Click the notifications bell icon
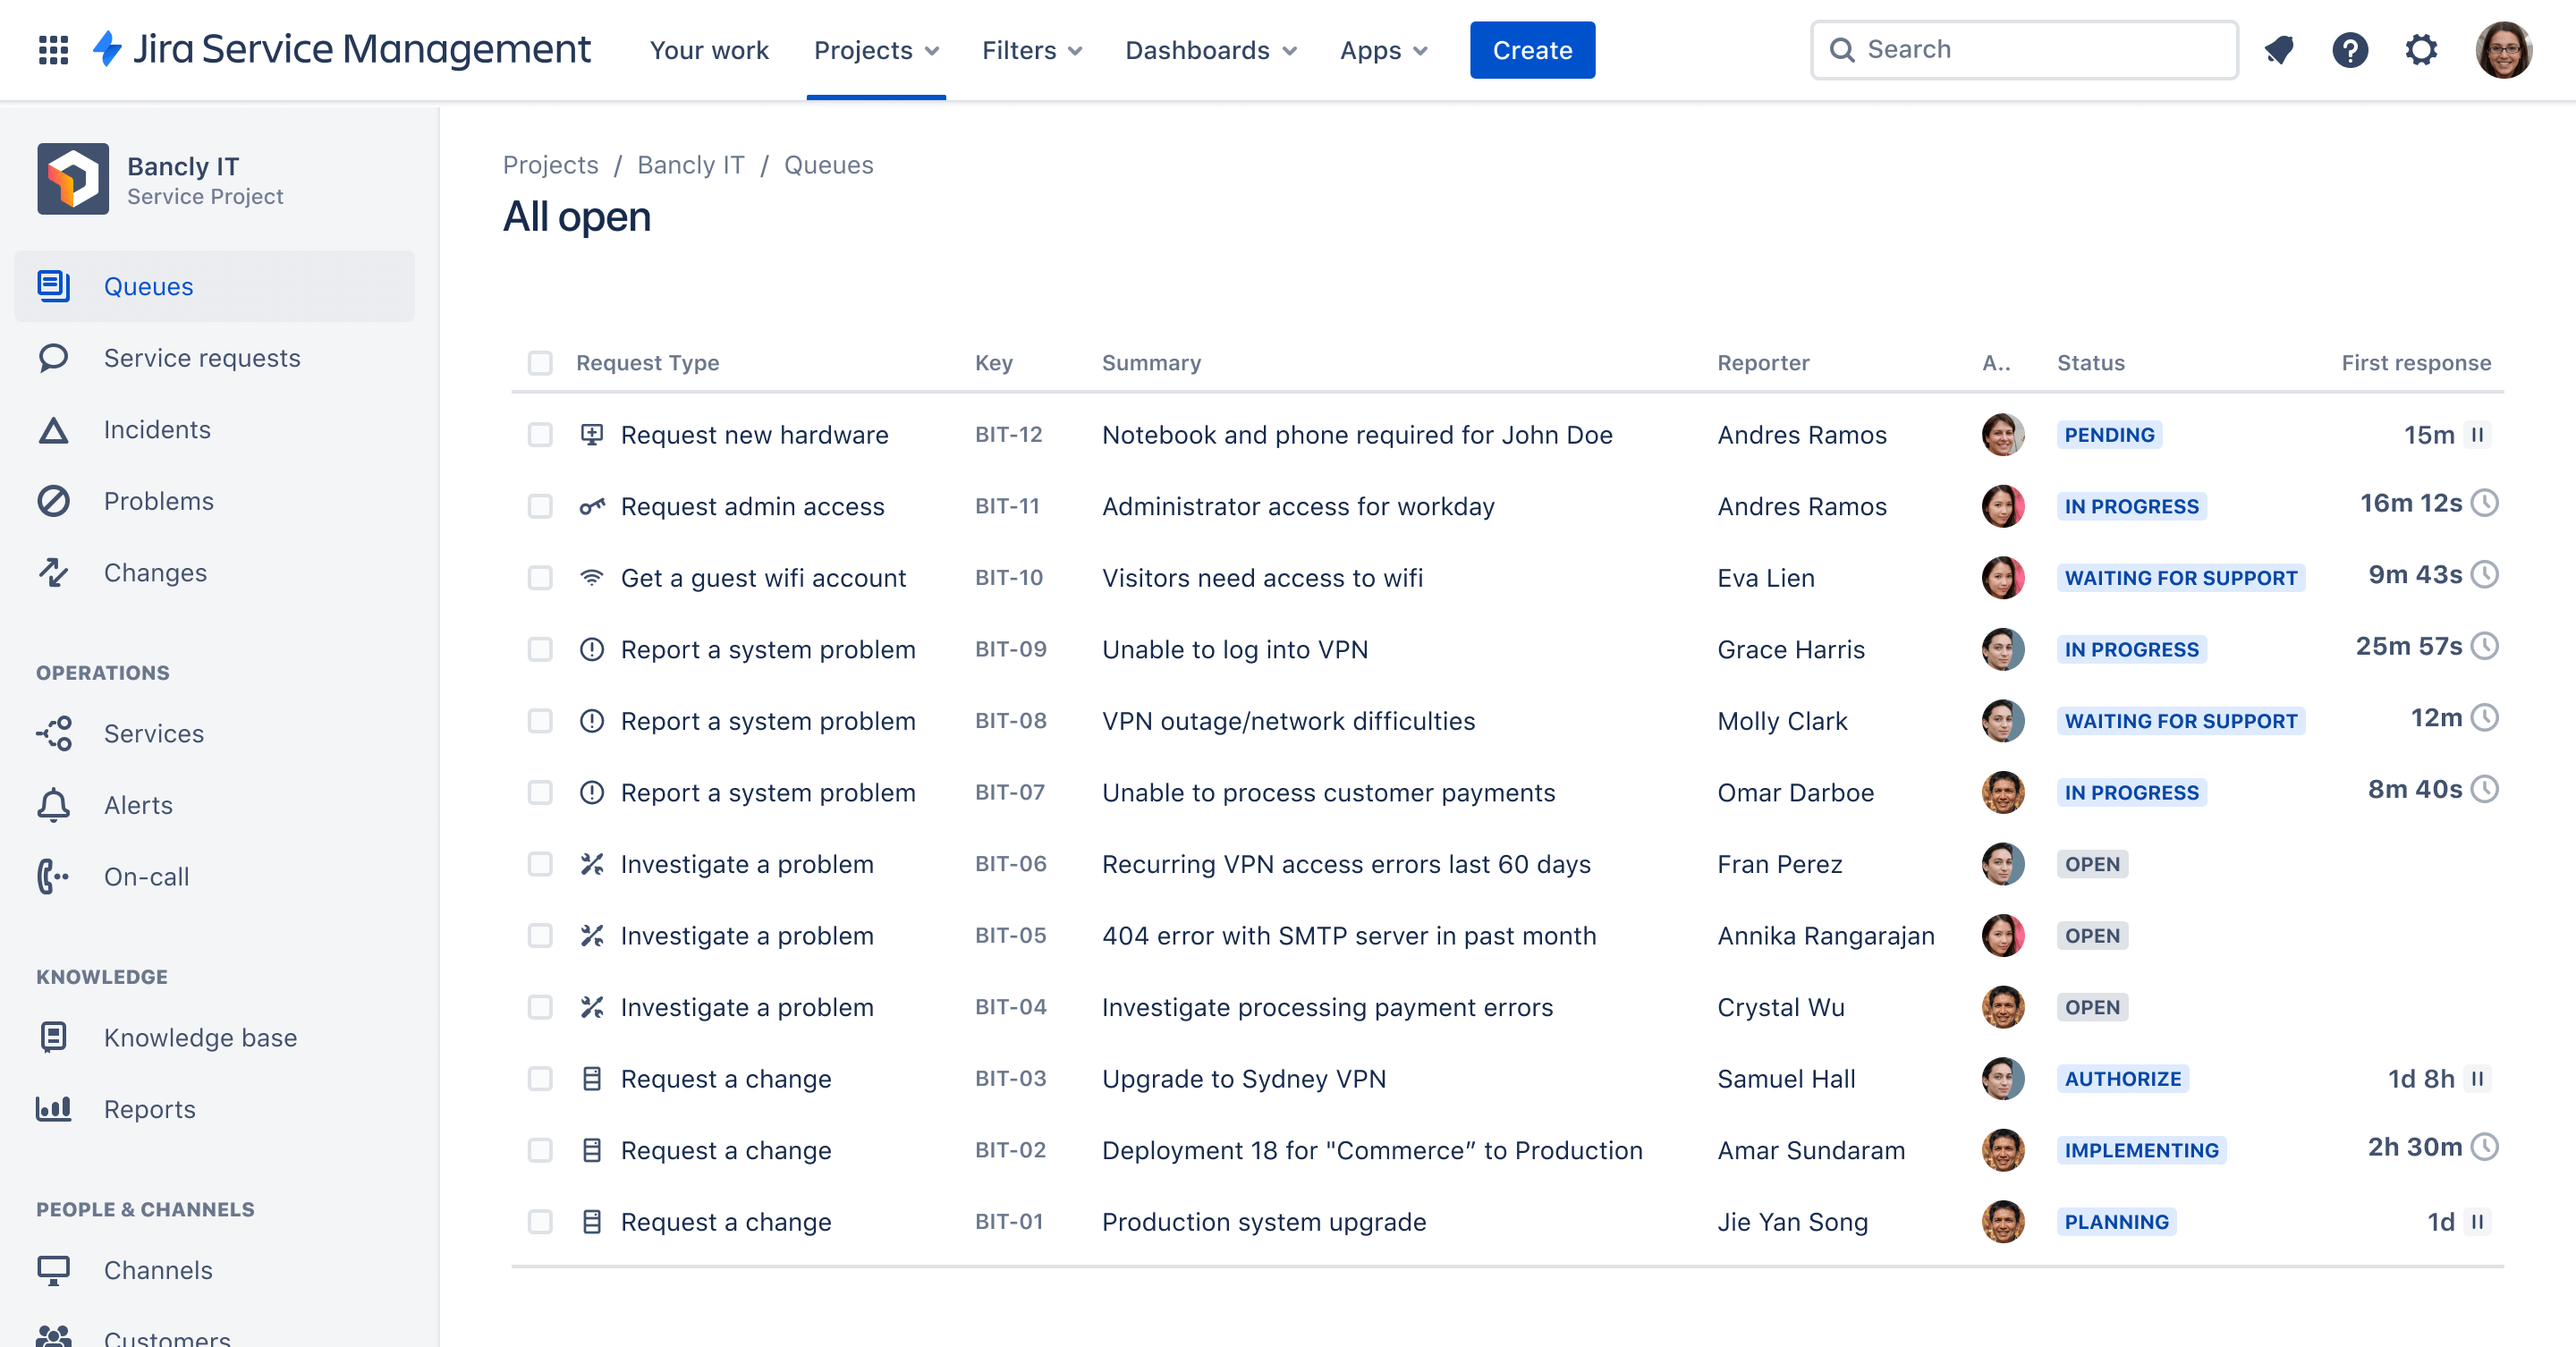 [x=2280, y=47]
